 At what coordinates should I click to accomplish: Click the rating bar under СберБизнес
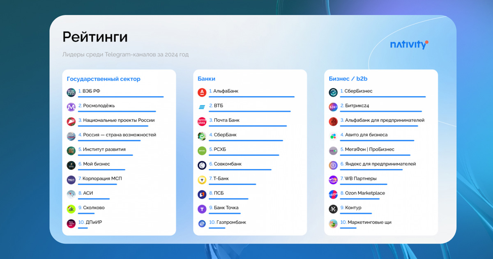383,97
